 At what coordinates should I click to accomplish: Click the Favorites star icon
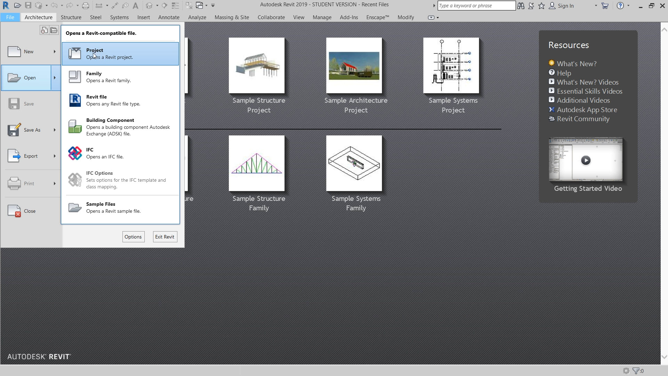click(541, 6)
